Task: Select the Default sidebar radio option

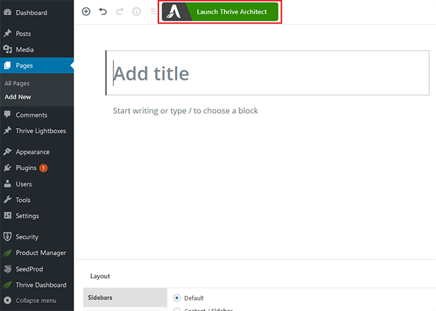Action: coord(176,298)
